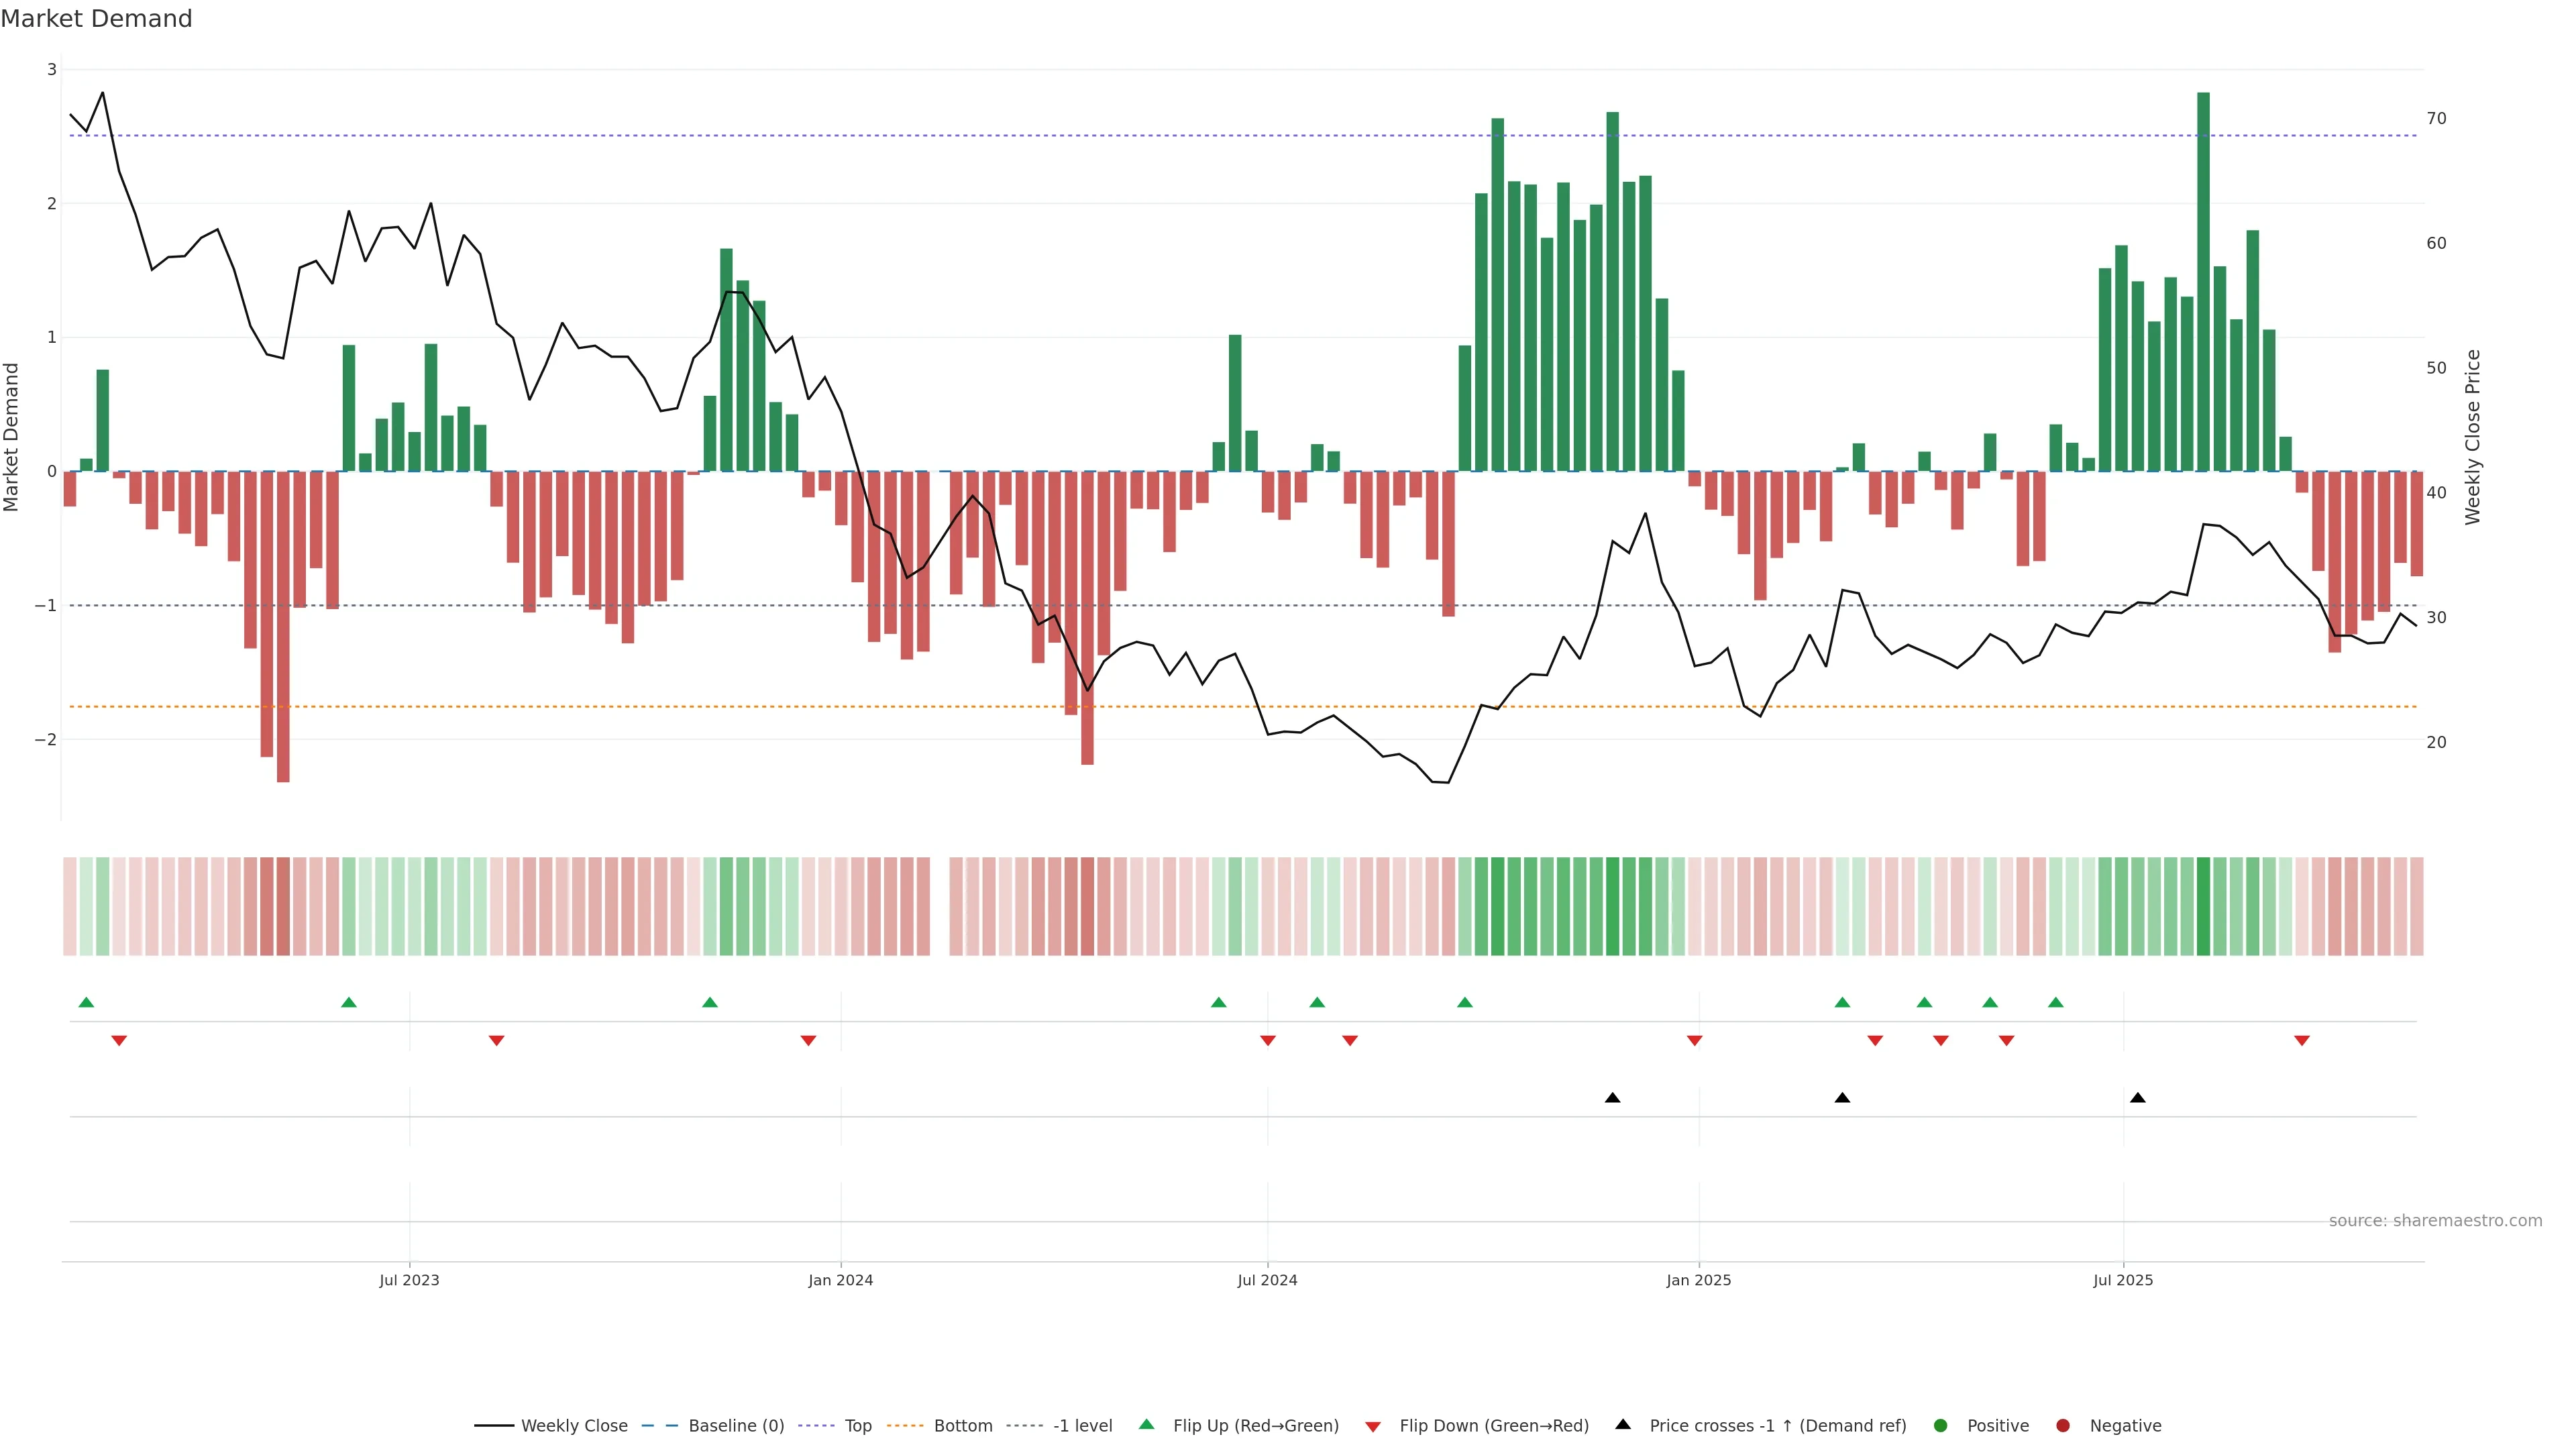Image resolution: width=2576 pixels, height=1449 pixels.
Task: Click the Market Demand chart title
Action: coord(96,19)
